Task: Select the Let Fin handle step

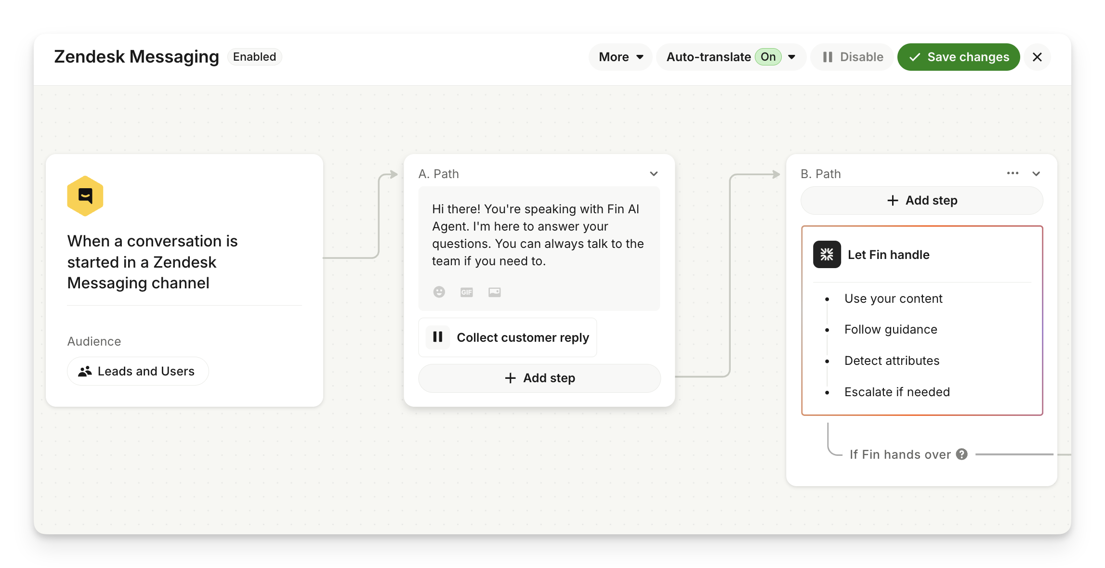Action: (888, 255)
